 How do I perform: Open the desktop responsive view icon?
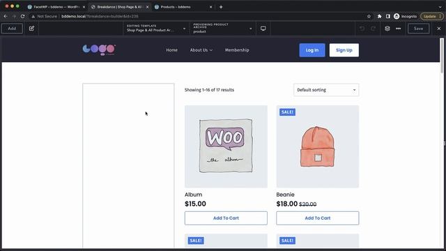tap(263, 29)
